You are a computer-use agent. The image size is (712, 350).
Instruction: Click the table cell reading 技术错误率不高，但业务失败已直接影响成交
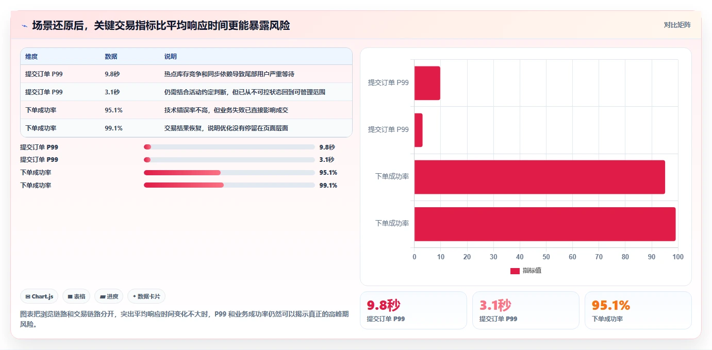click(226, 110)
